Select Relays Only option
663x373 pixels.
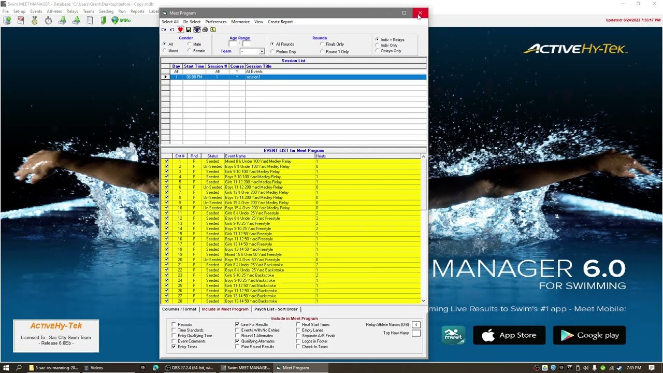(377, 51)
